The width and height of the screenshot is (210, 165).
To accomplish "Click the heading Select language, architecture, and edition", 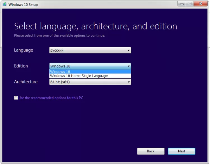I will tap(95, 26).
